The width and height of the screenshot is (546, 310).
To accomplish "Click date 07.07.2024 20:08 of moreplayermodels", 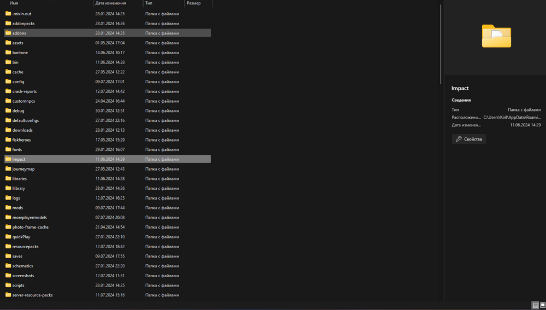I will [x=110, y=217].
